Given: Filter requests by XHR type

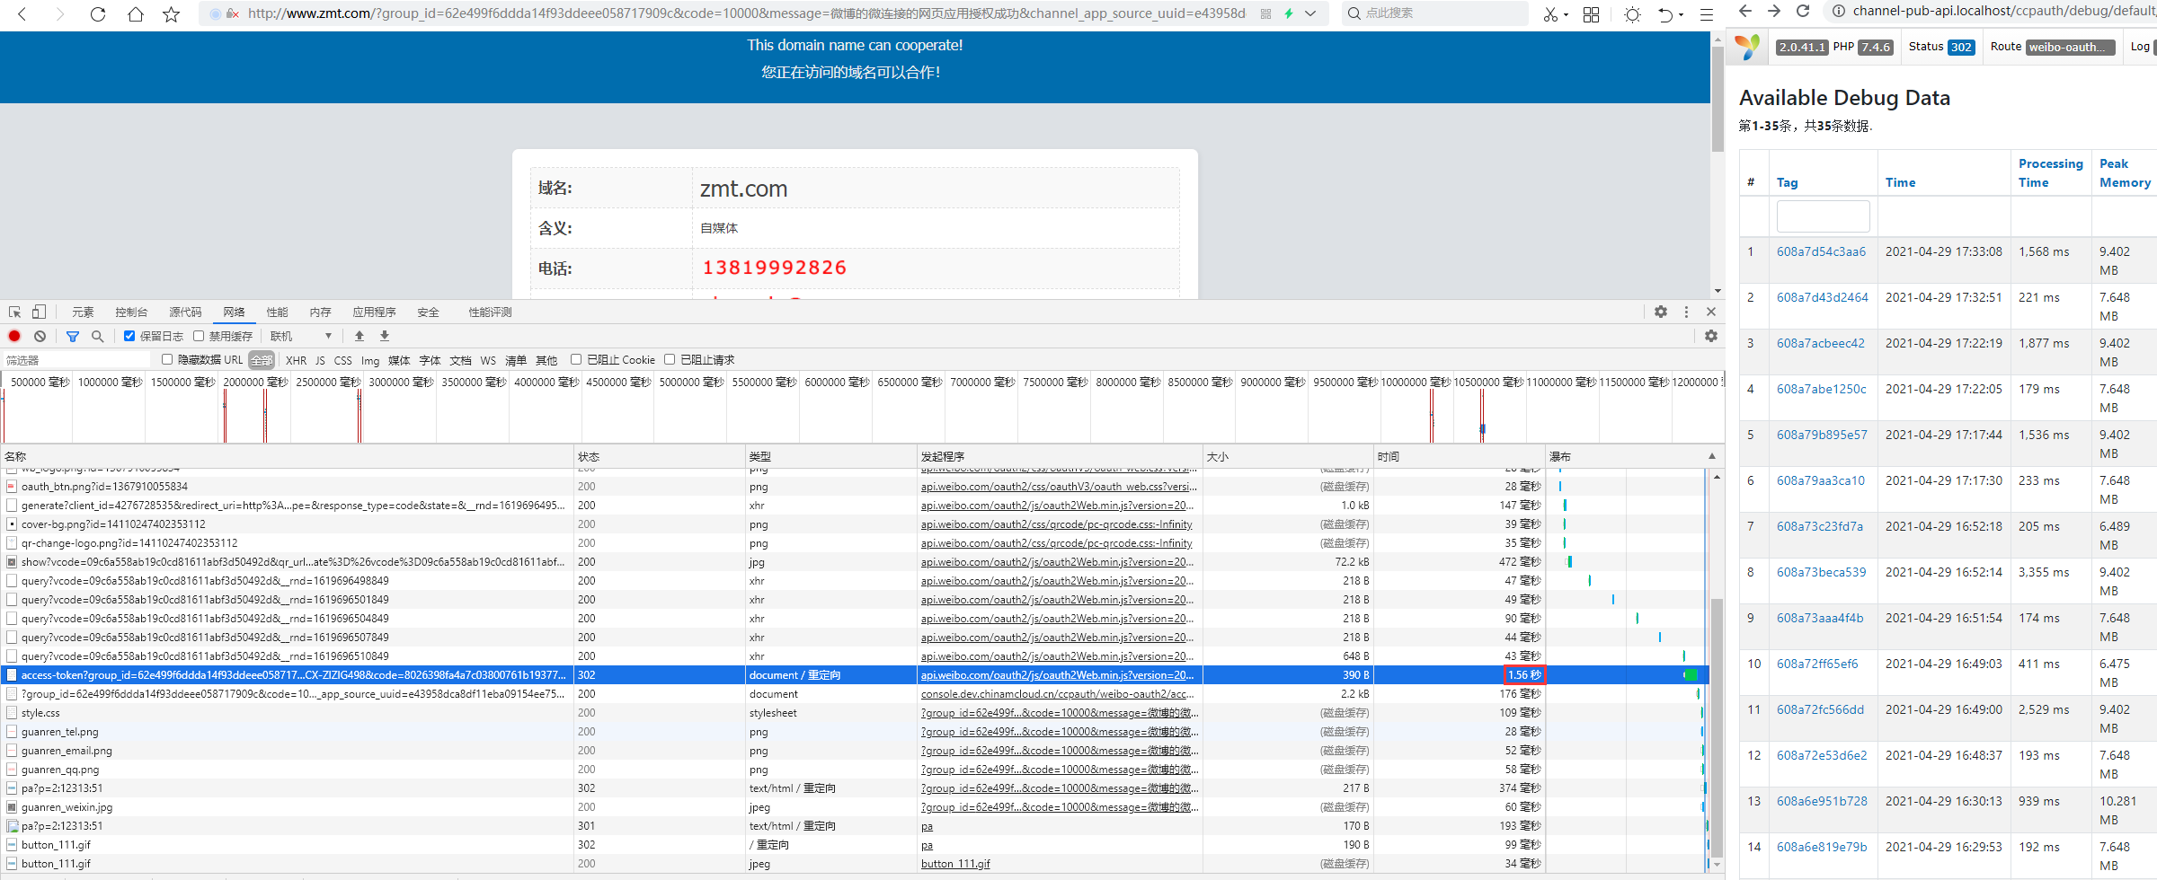Looking at the screenshot, I should tap(296, 360).
